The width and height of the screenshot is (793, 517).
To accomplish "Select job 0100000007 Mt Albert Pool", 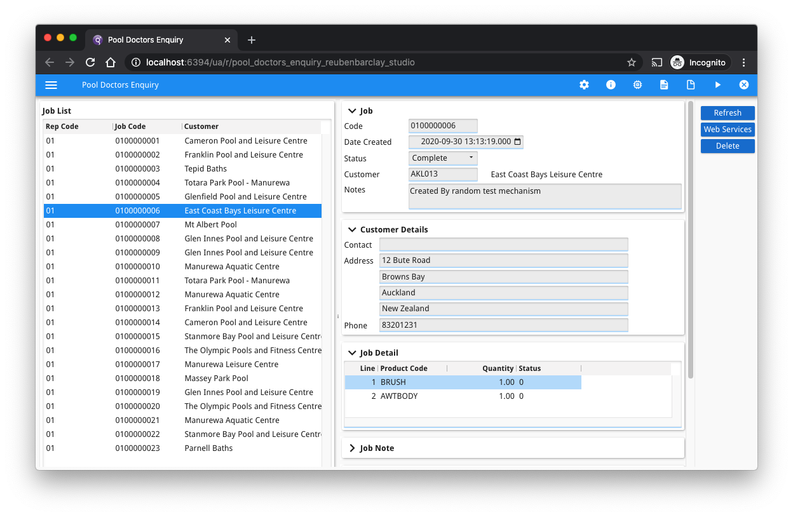I will [x=182, y=225].
